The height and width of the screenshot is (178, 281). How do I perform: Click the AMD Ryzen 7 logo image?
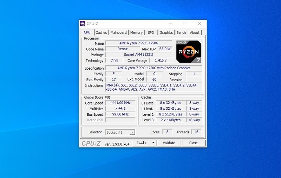189,52
